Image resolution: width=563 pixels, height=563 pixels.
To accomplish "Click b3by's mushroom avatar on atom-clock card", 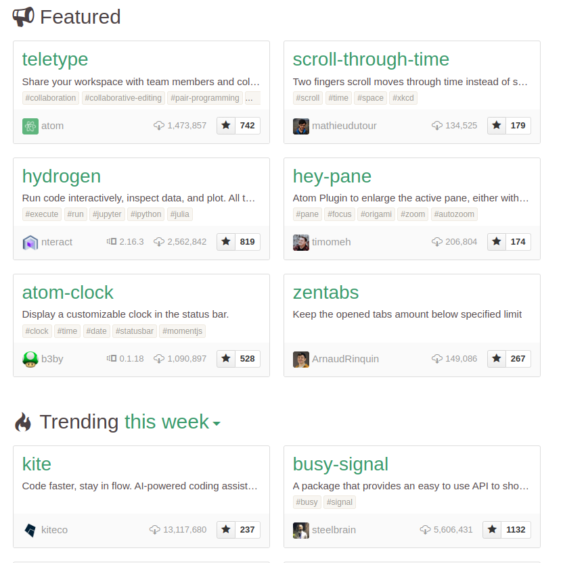I will click(x=30, y=359).
